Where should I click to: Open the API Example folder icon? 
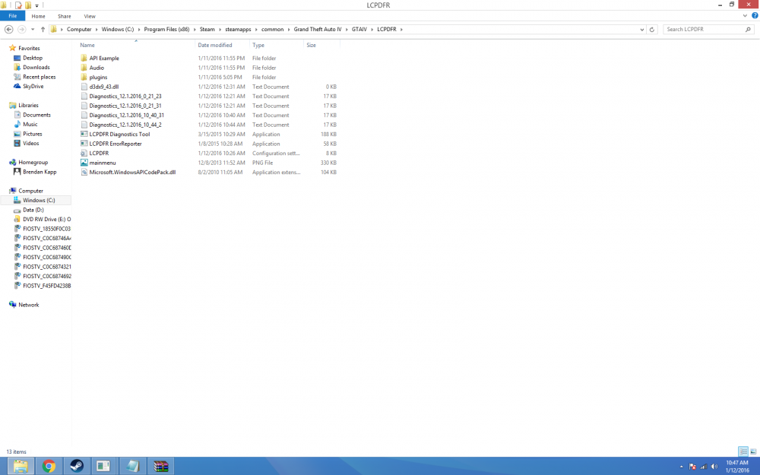(x=84, y=59)
